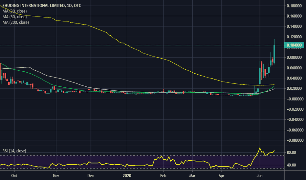Click the 2020 label on time axis

click(127, 176)
